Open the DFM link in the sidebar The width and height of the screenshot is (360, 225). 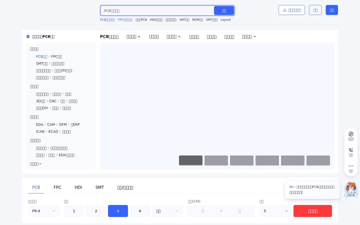[x=63, y=124]
